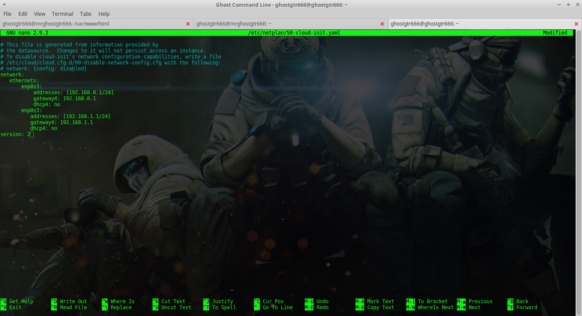582x316 pixels.
Task: Switch to the /var/www/html terminal tab
Action: click(x=97, y=24)
